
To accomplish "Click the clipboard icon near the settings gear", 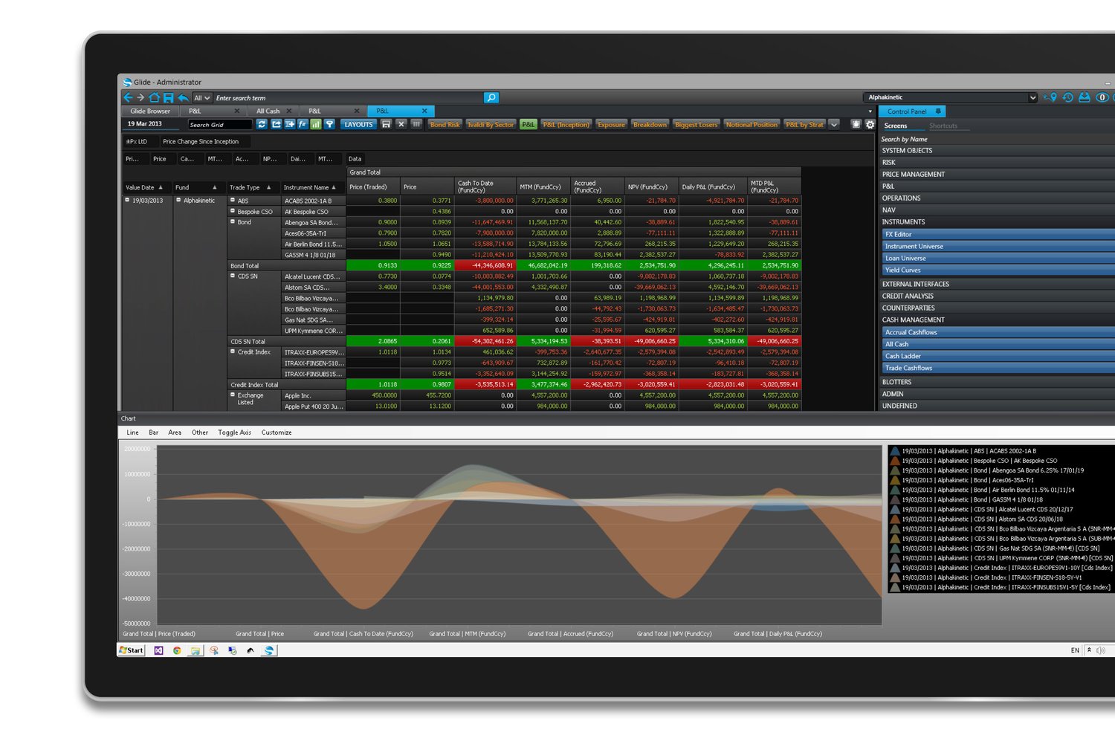I will [856, 124].
